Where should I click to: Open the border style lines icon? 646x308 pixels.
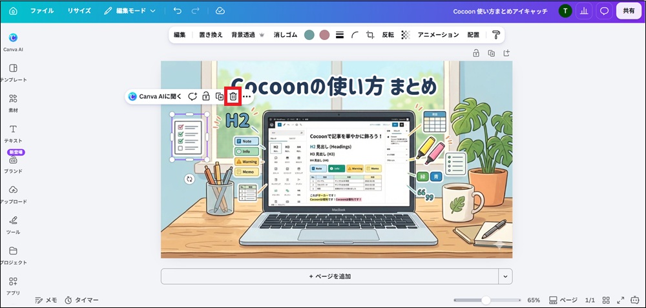tap(340, 35)
